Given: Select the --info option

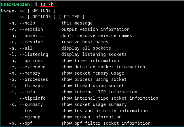Looking at the screenshot, I should pyautogui.click(x=27, y=92).
